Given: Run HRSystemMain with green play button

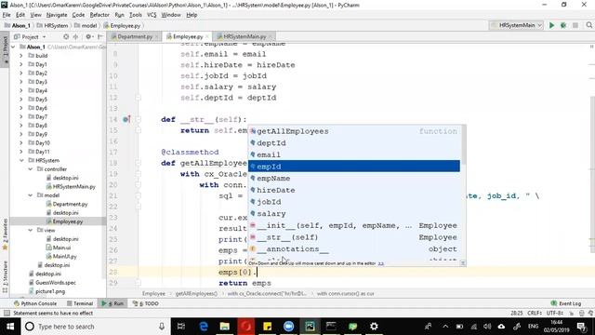Looking at the screenshot, I should coord(551,25).
